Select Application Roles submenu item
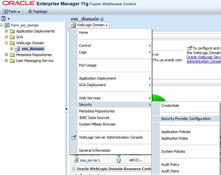 pos(185,138)
